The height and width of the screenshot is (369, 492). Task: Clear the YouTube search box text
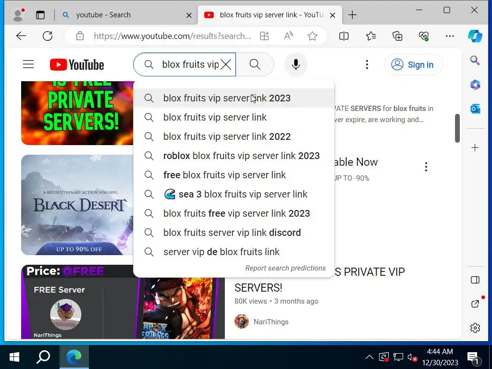tap(226, 65)
